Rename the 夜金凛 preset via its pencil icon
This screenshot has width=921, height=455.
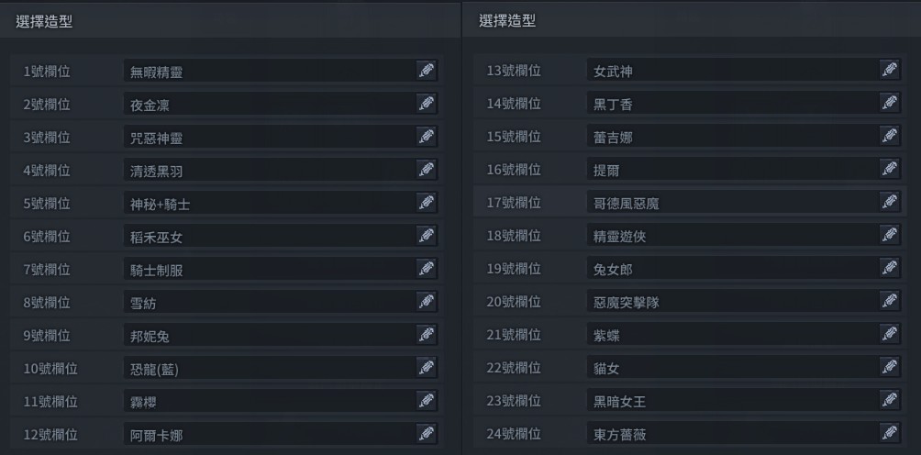click(x=426, y=104)
